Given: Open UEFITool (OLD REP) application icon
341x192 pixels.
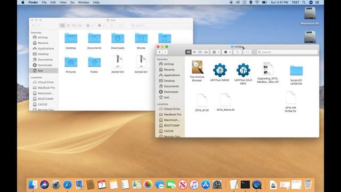Looking at the screenshot, I should click(x=243, y=70).
